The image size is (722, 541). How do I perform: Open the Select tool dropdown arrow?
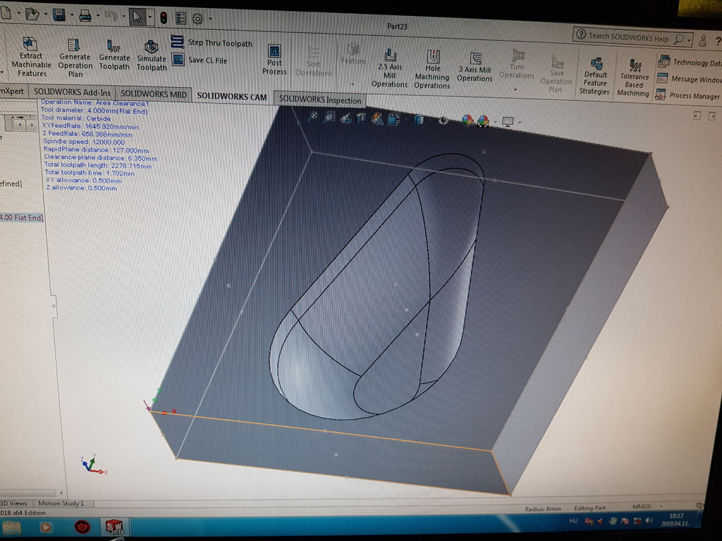click(x=150, y=18)
